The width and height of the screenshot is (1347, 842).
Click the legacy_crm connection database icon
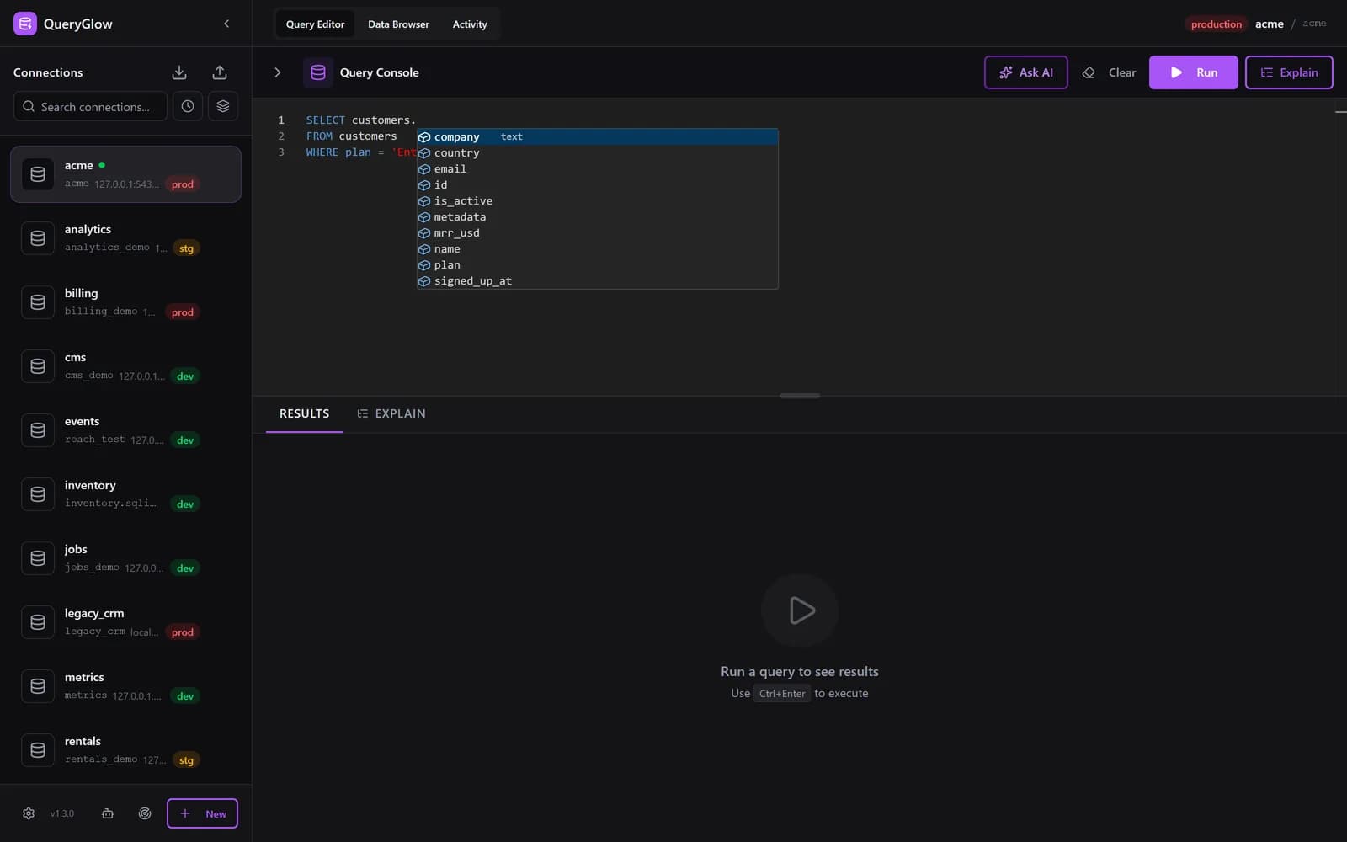[x=38, y=622]
